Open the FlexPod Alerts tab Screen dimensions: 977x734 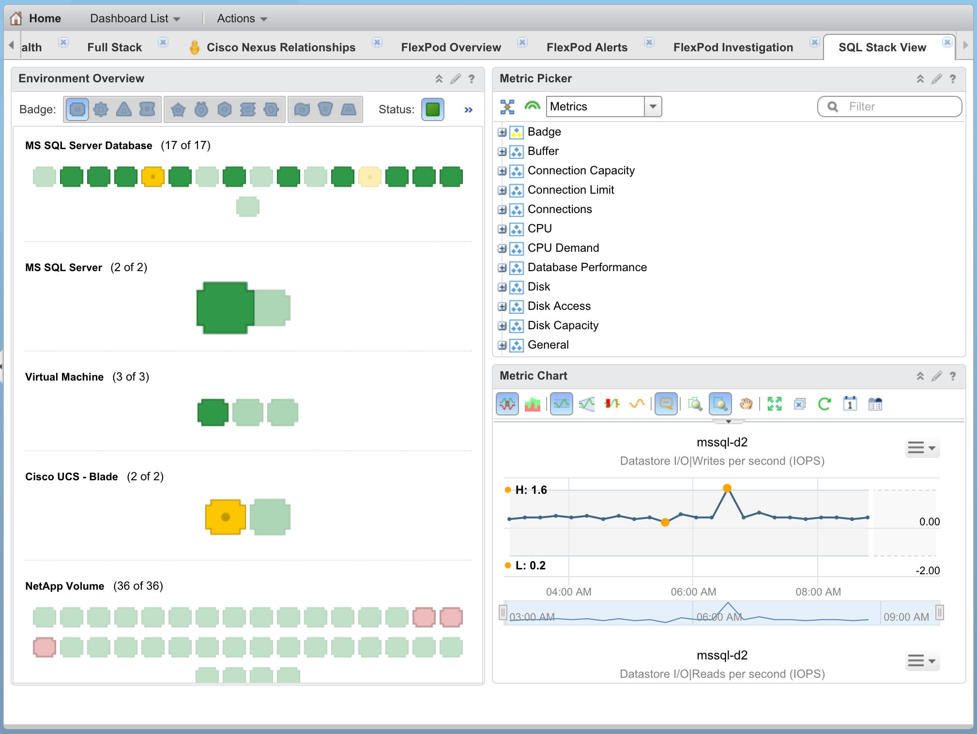coord(587,47)
